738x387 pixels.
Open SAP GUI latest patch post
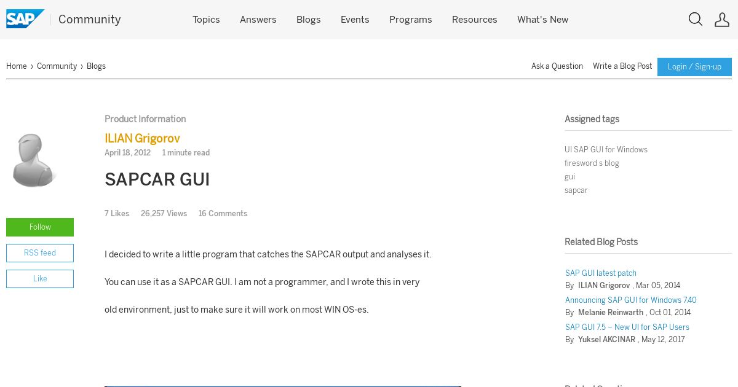click(x=601, y=273)
